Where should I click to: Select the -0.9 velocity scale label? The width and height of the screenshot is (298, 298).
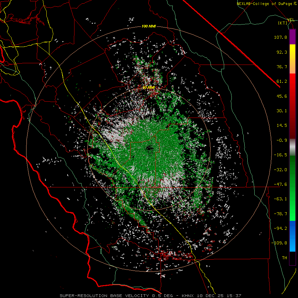pos(282,140)
